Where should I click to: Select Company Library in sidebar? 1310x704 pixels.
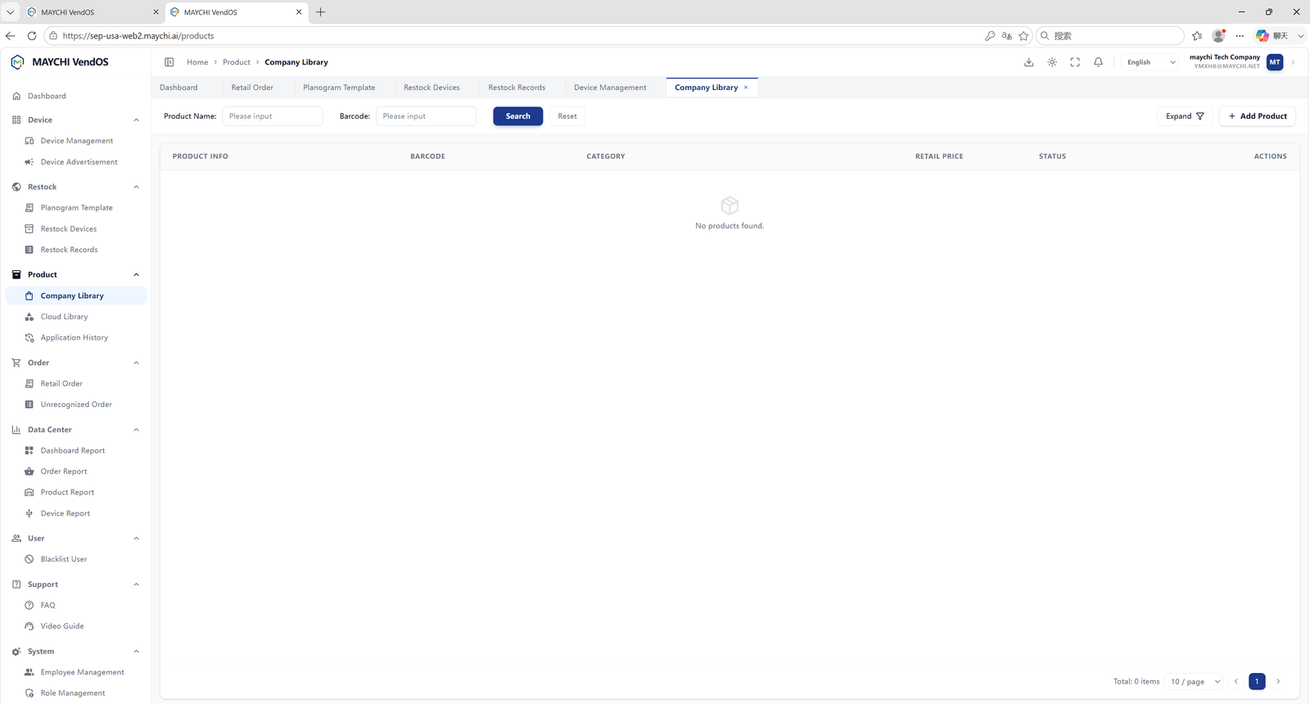(x=75, y=296)
